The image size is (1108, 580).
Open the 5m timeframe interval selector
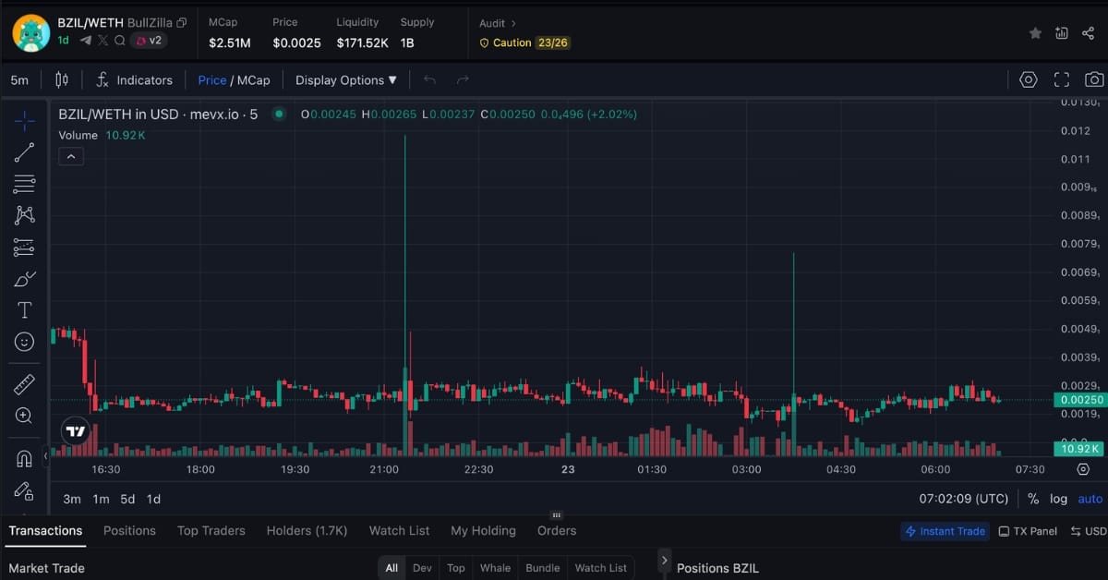pyautogui.click(x=19, y=80)
